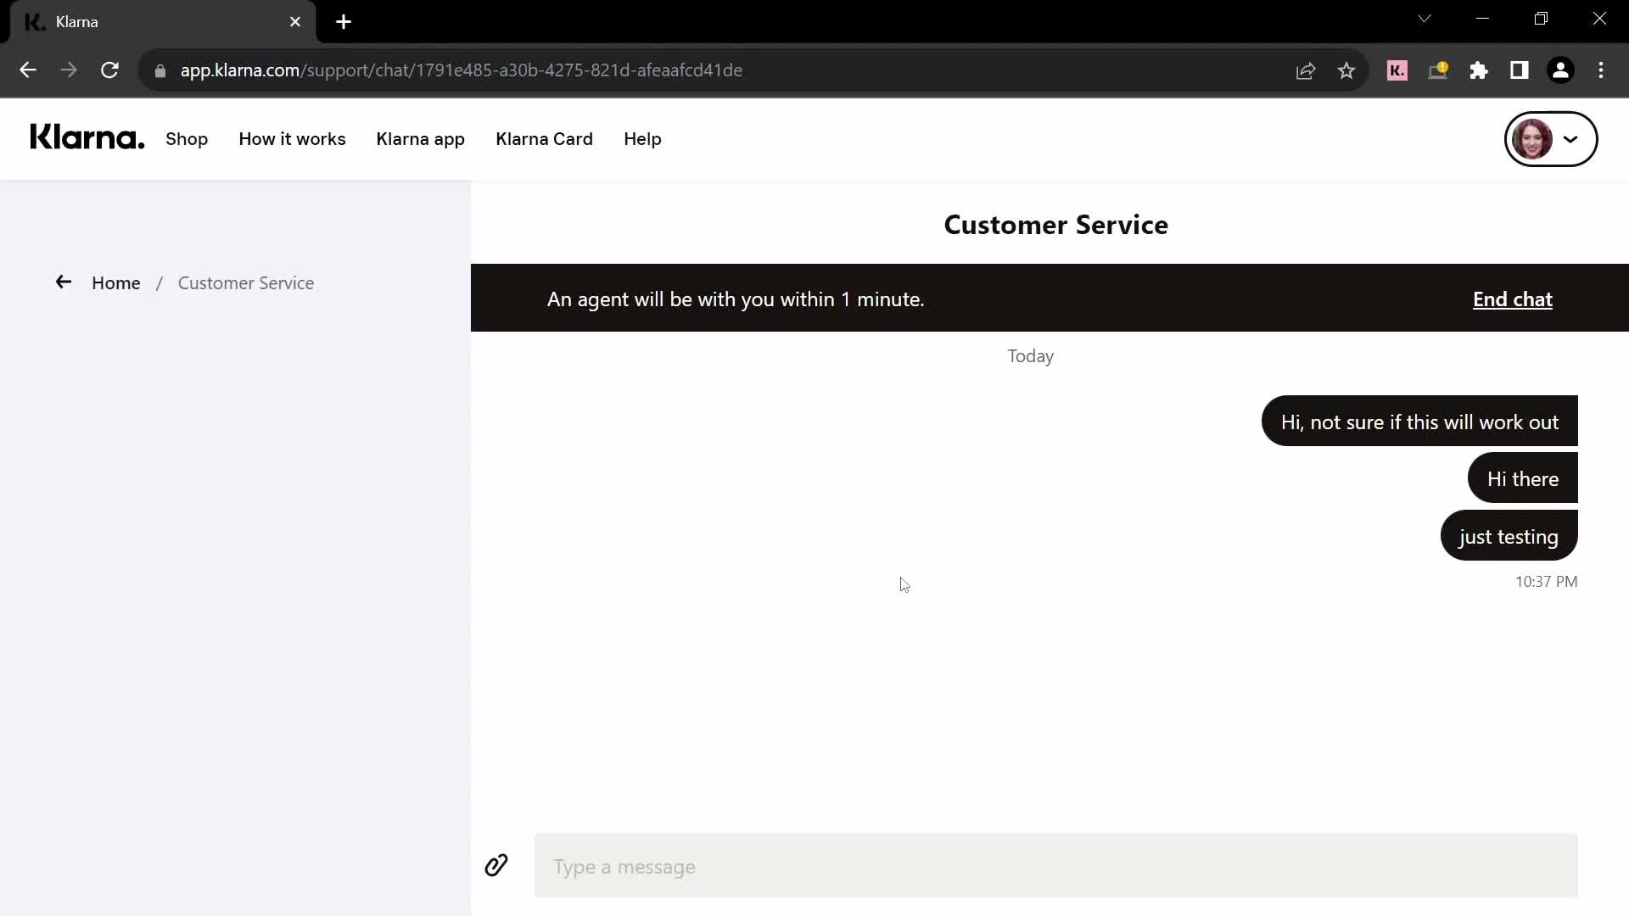Screen dimensions: 1629x916
Task: Close the browser window
Action: pyautogui.click(x=1599, y=19)
